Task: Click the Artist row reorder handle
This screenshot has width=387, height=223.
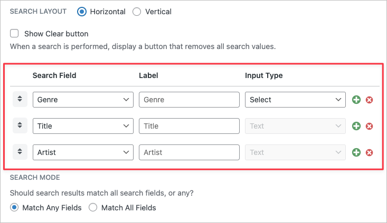Action: click(20, 152)
